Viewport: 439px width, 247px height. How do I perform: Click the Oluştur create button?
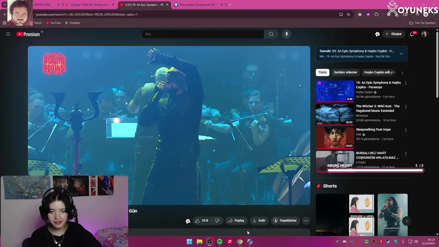pos(393,34)
